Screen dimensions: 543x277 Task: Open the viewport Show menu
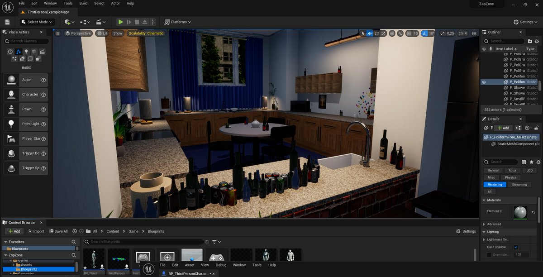(118, 33)
